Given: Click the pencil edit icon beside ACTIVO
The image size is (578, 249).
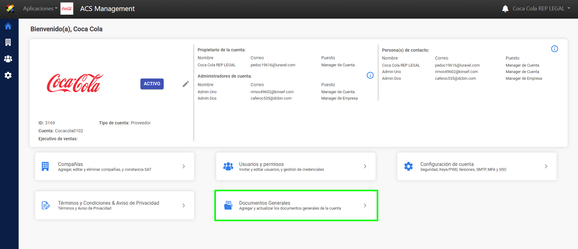Looking at the screenshot, I should [186, 84].
